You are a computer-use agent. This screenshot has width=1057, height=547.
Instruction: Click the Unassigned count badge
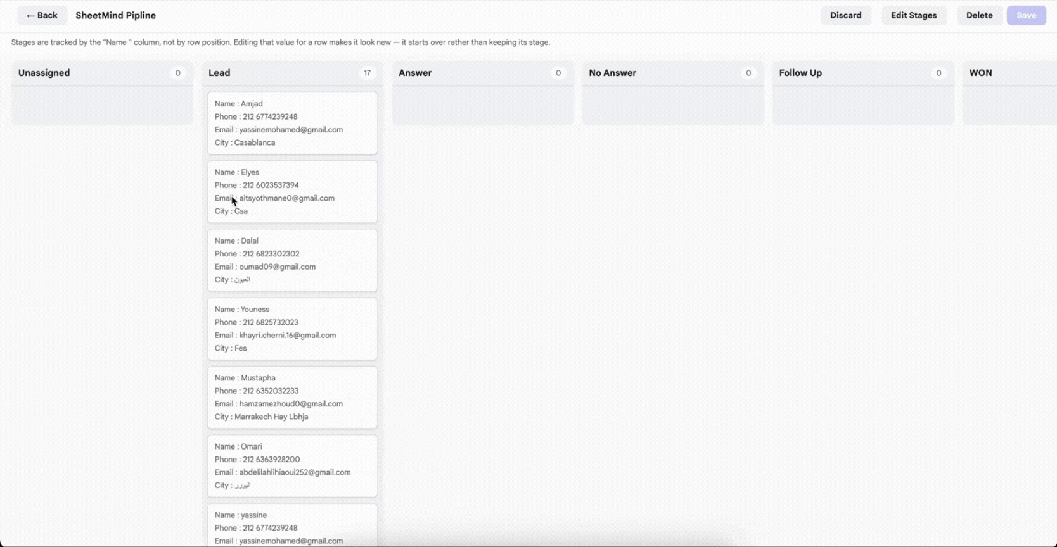pos(177,73)
